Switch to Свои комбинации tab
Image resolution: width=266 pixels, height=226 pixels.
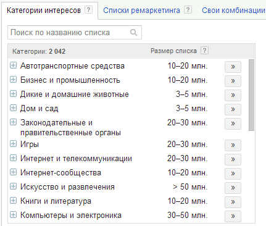233,10
